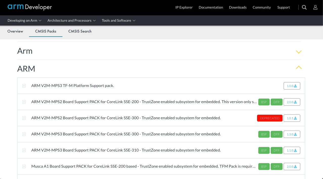Download version 1.0.0 of TF-M Platform pack

292,86
